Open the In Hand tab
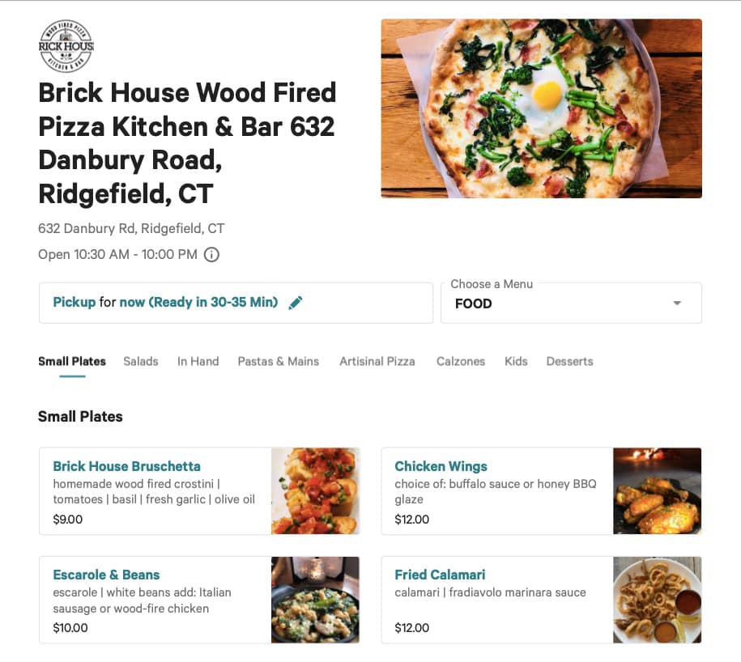 (x=198, y=362)
